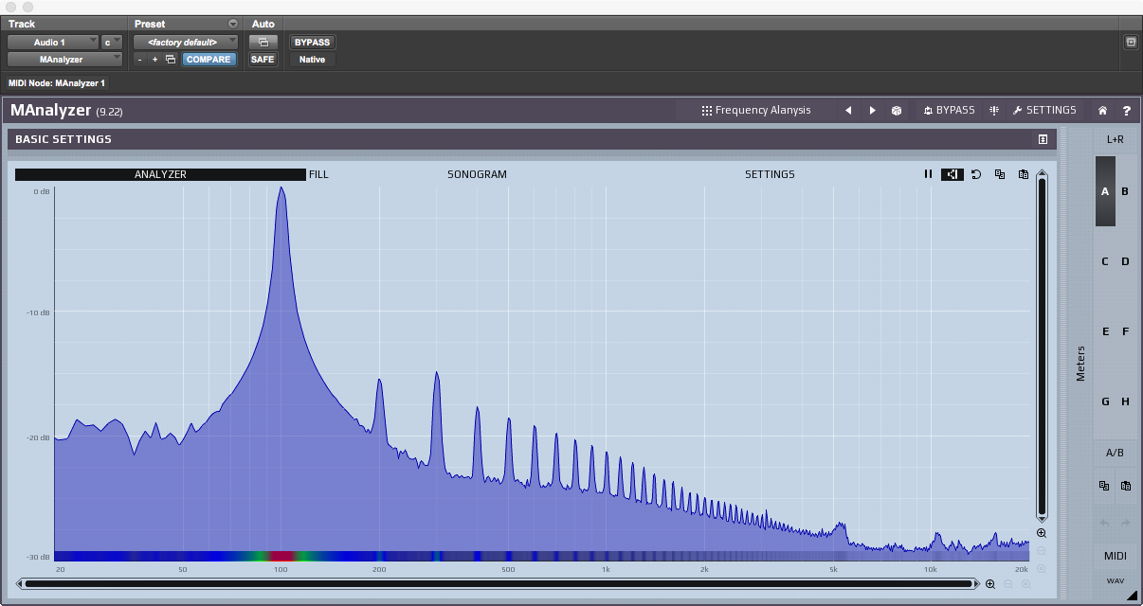This screenshot has height=606, width=1143.
Task: Enable automation SAFE mode
Action: coord(263,60)
